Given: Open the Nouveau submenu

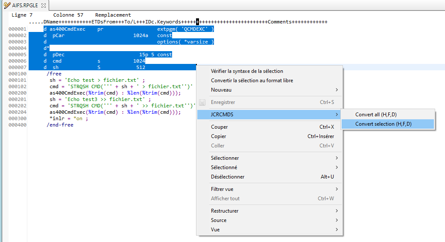Looking at the screenshot, I should tap(269, 90).
